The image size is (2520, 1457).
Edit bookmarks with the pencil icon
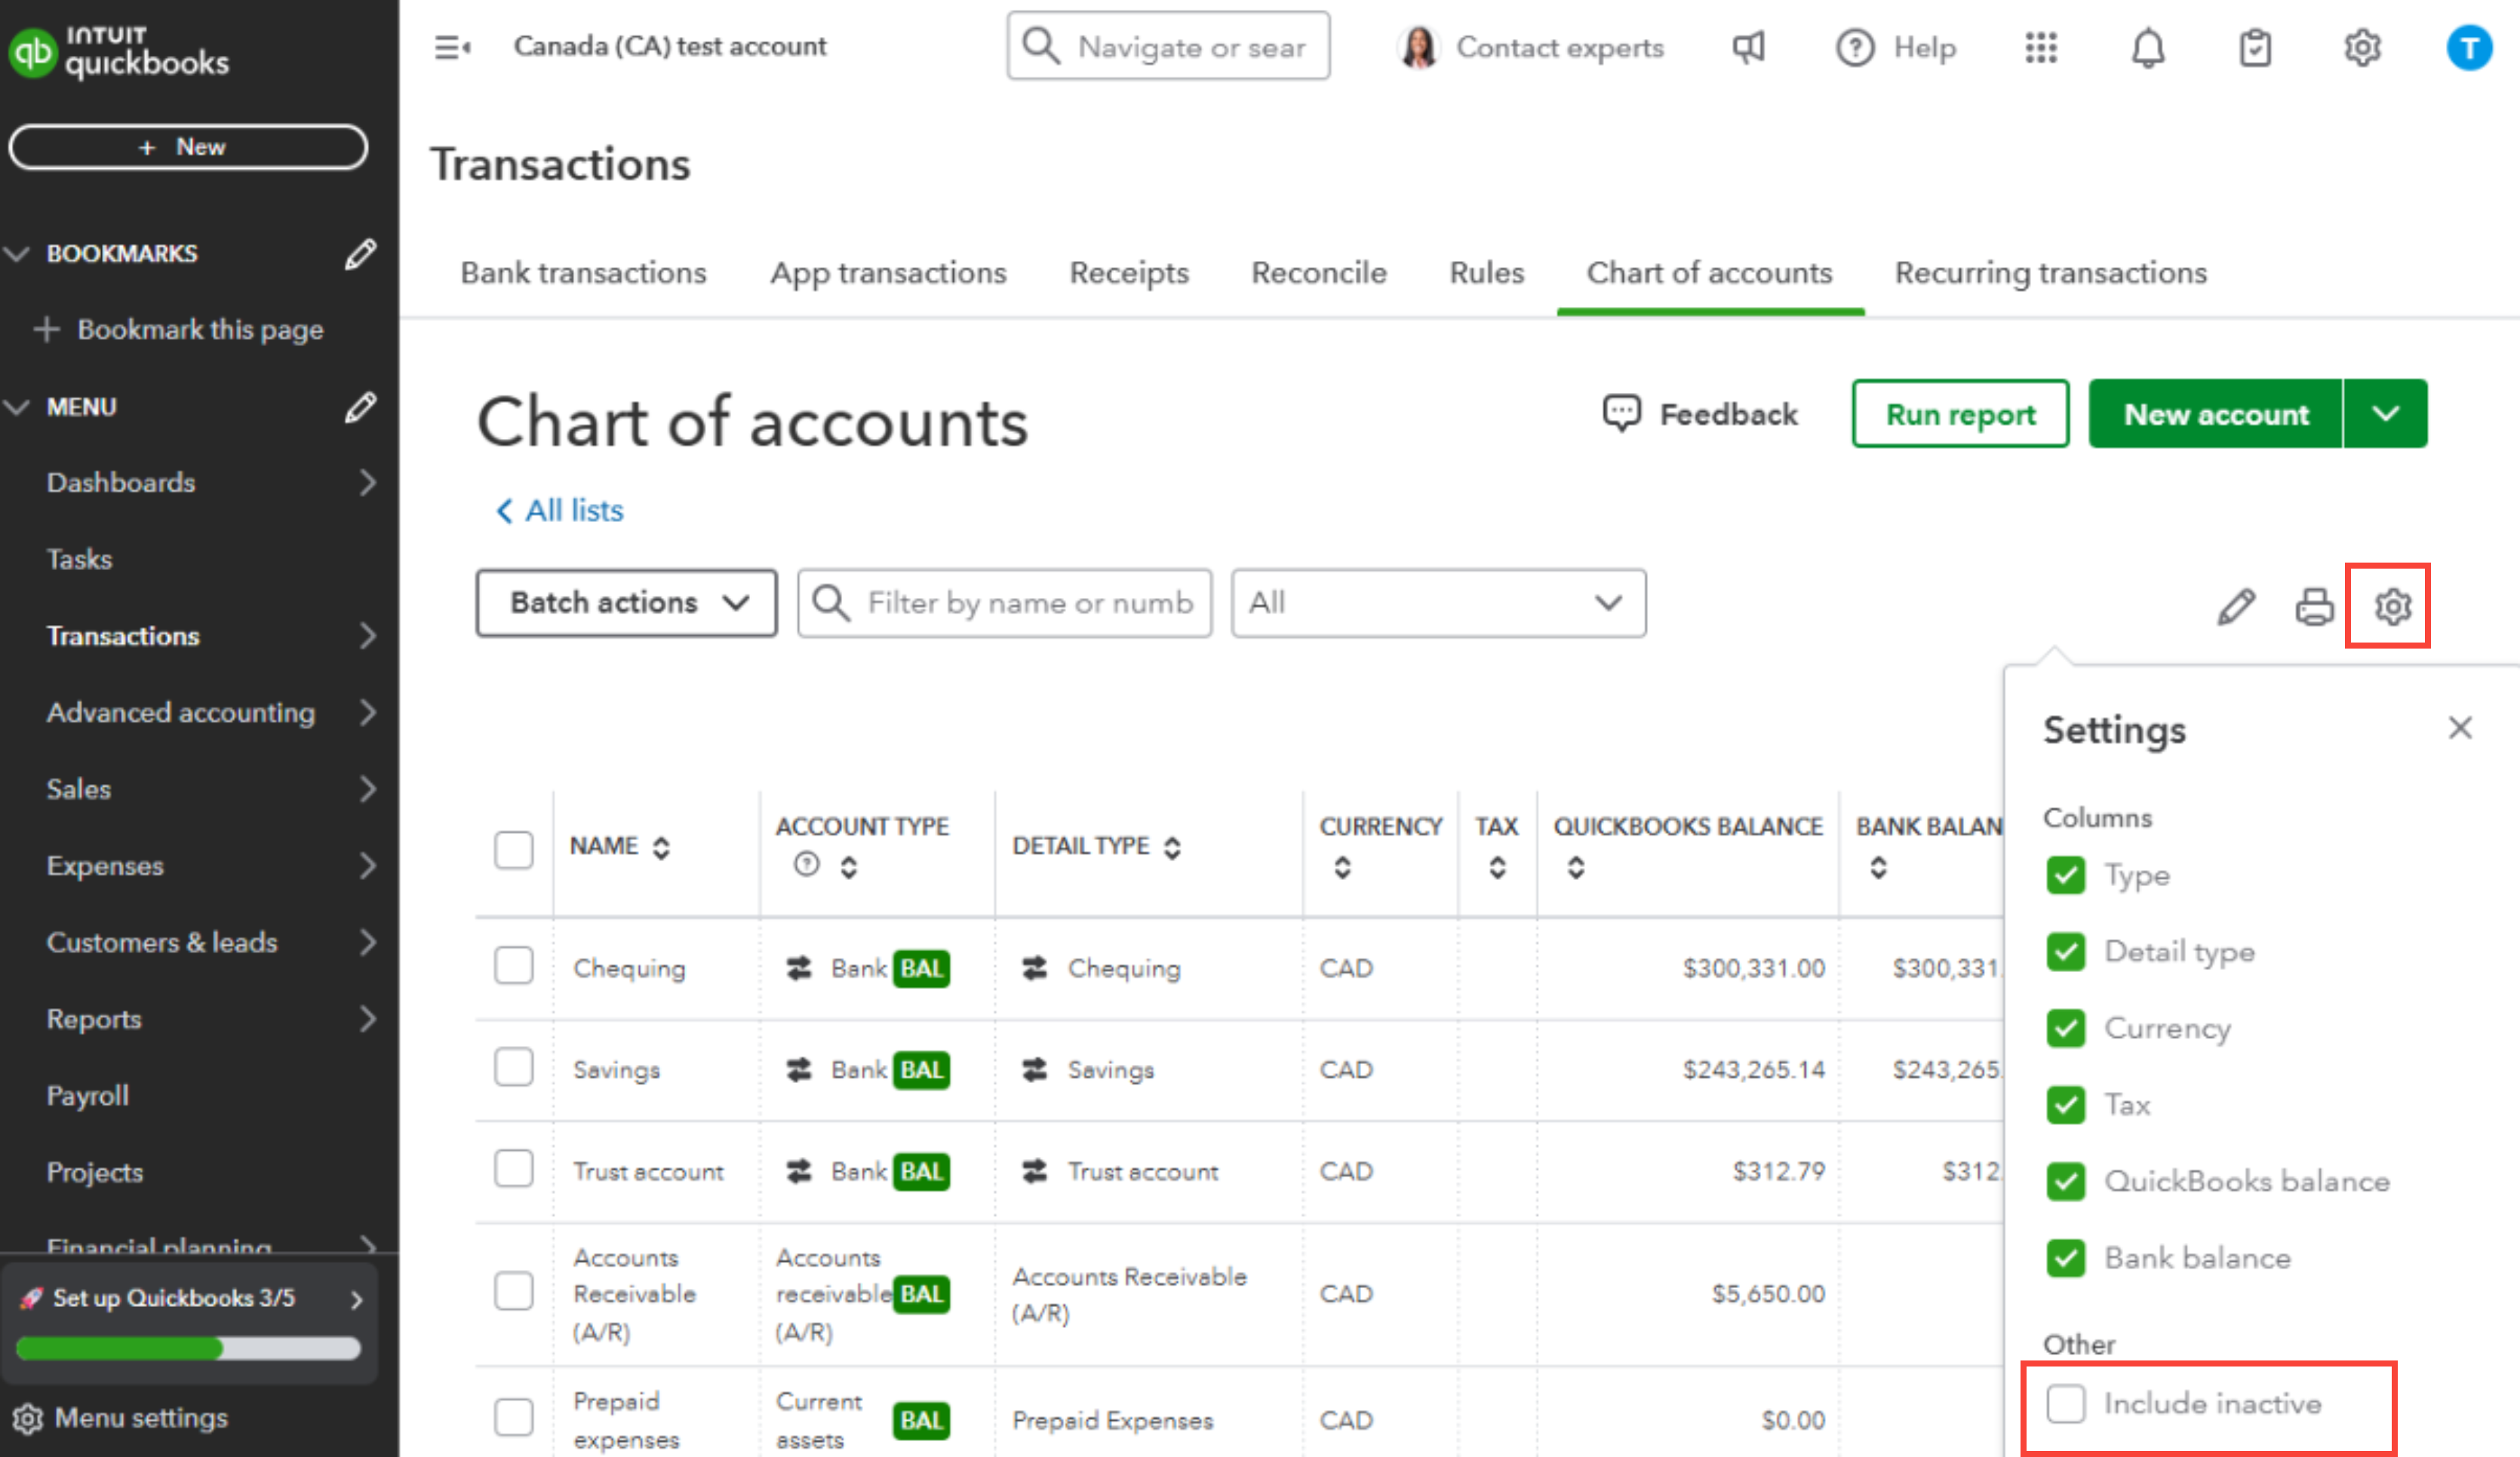[360, 254]
